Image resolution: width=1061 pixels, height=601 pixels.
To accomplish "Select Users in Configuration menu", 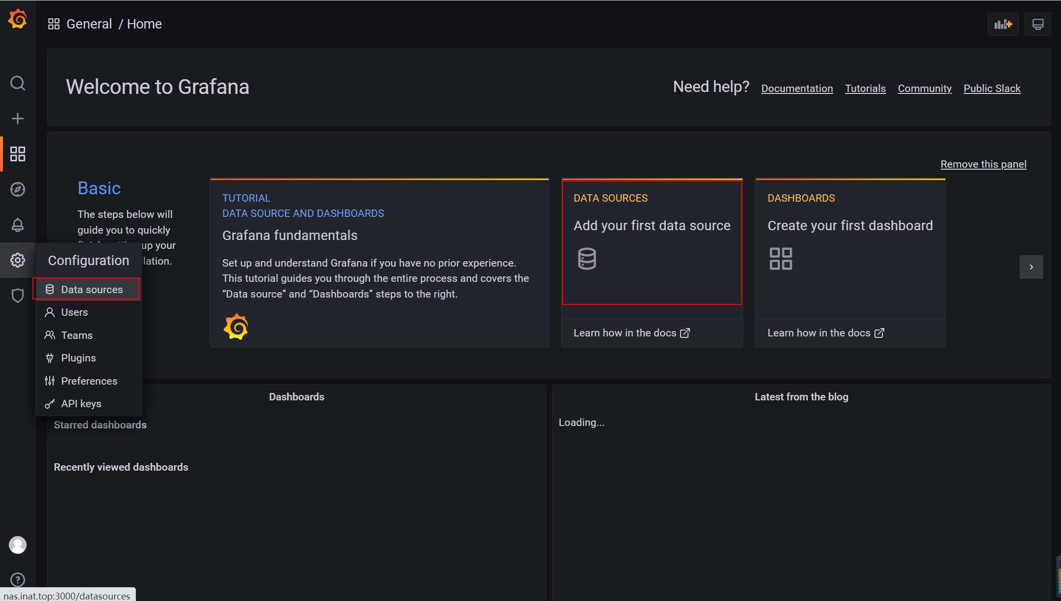I will pos(89,312).
